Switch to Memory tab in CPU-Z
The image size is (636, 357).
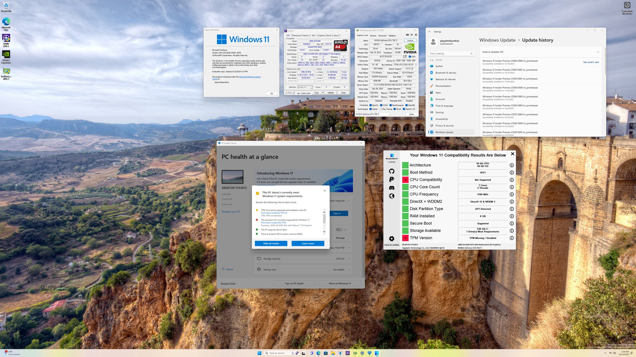306,35
